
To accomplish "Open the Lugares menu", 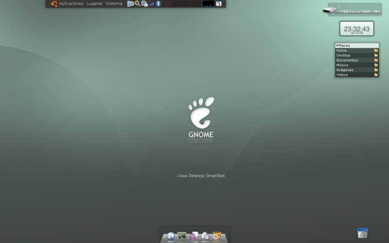I will 95,4.
